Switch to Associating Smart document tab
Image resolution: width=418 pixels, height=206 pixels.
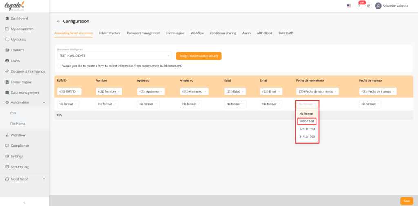point(73,33)
